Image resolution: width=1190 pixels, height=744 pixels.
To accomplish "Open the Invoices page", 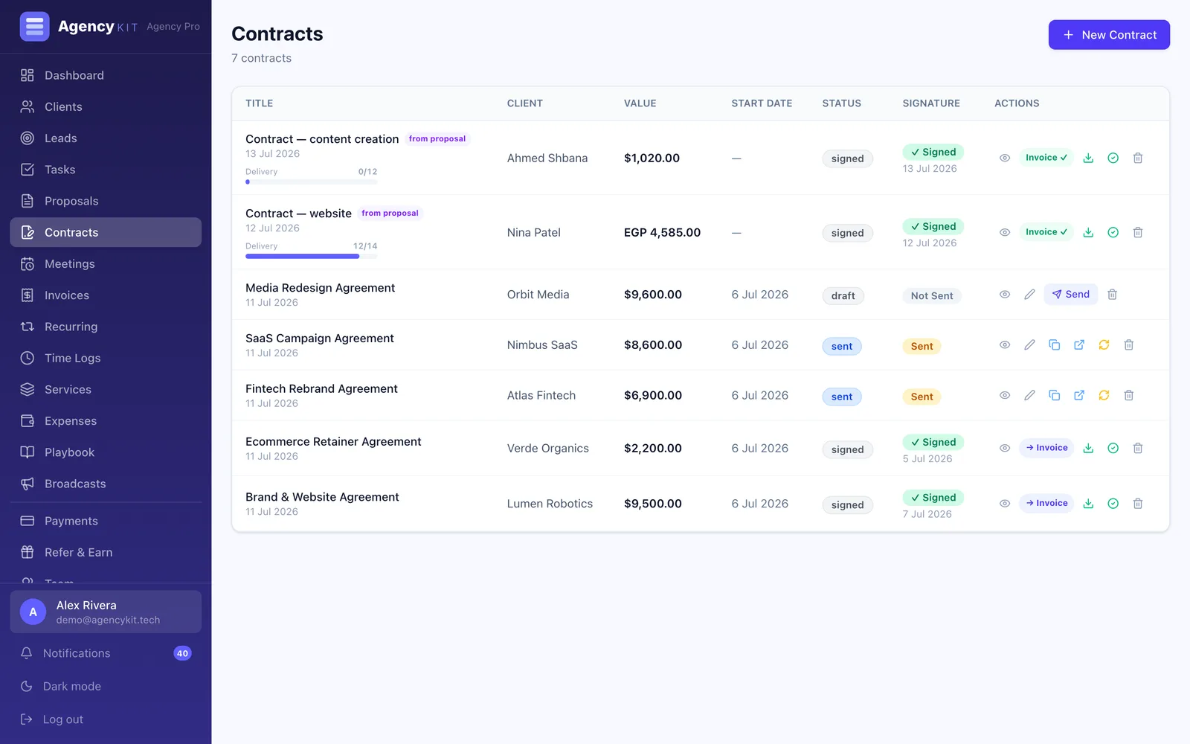I will tap(106, 295).
